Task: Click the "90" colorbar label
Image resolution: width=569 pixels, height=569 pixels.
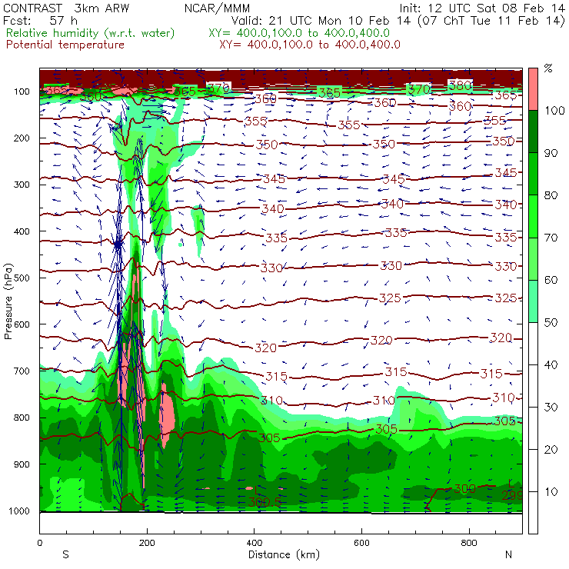Action: pyautogui.click(x=551, y=153)
